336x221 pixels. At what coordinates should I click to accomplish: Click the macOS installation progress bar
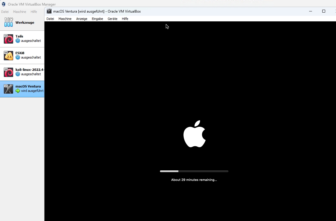pos(194,171)
